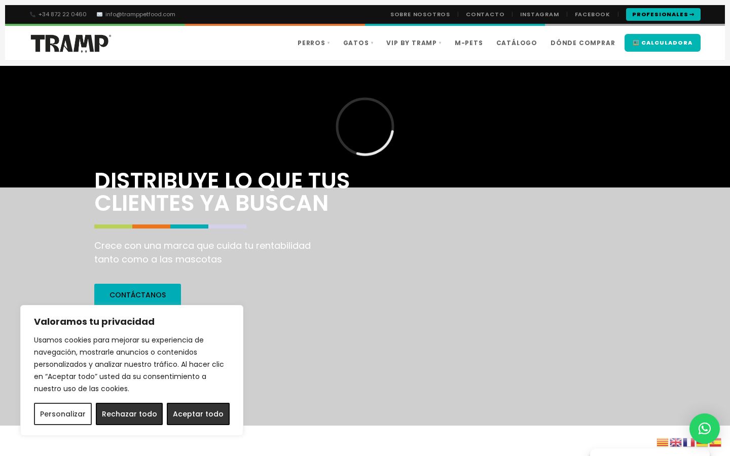Click the 'Valoramos tu privacidad' heading
730x456 pixels.
pos(94,322)
